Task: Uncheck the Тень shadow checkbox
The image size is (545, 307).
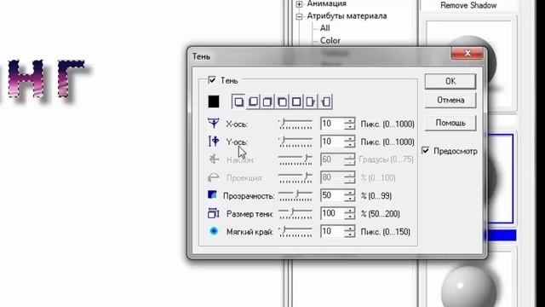Action: pyautogui.click(x=212, y=80)
